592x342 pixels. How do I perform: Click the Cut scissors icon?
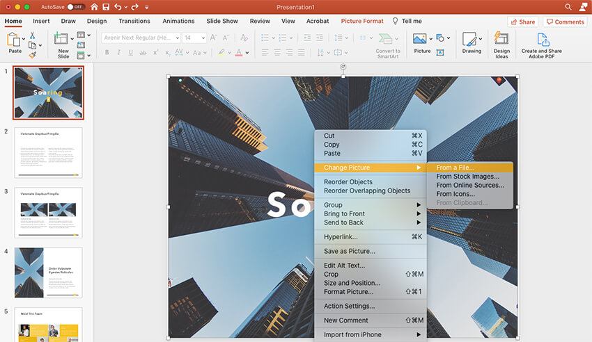[33, 35]
